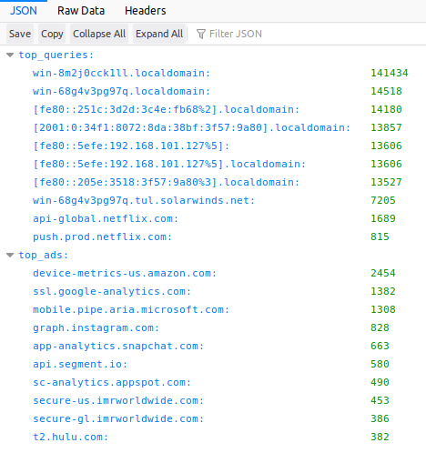Click Collapse All button
Viewport: 426px width, 453px height.
click(x=99, y=34)
